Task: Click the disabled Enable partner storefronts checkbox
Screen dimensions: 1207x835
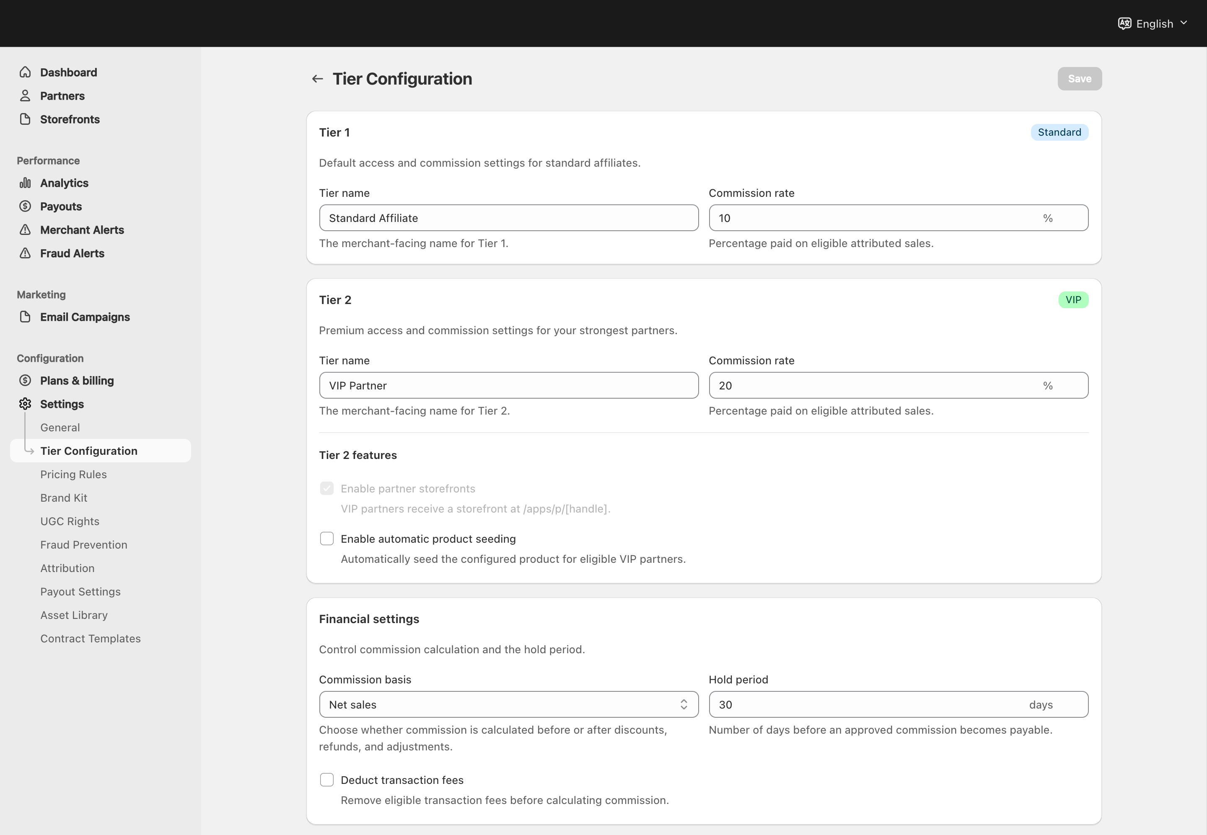Action: point(327,489)
